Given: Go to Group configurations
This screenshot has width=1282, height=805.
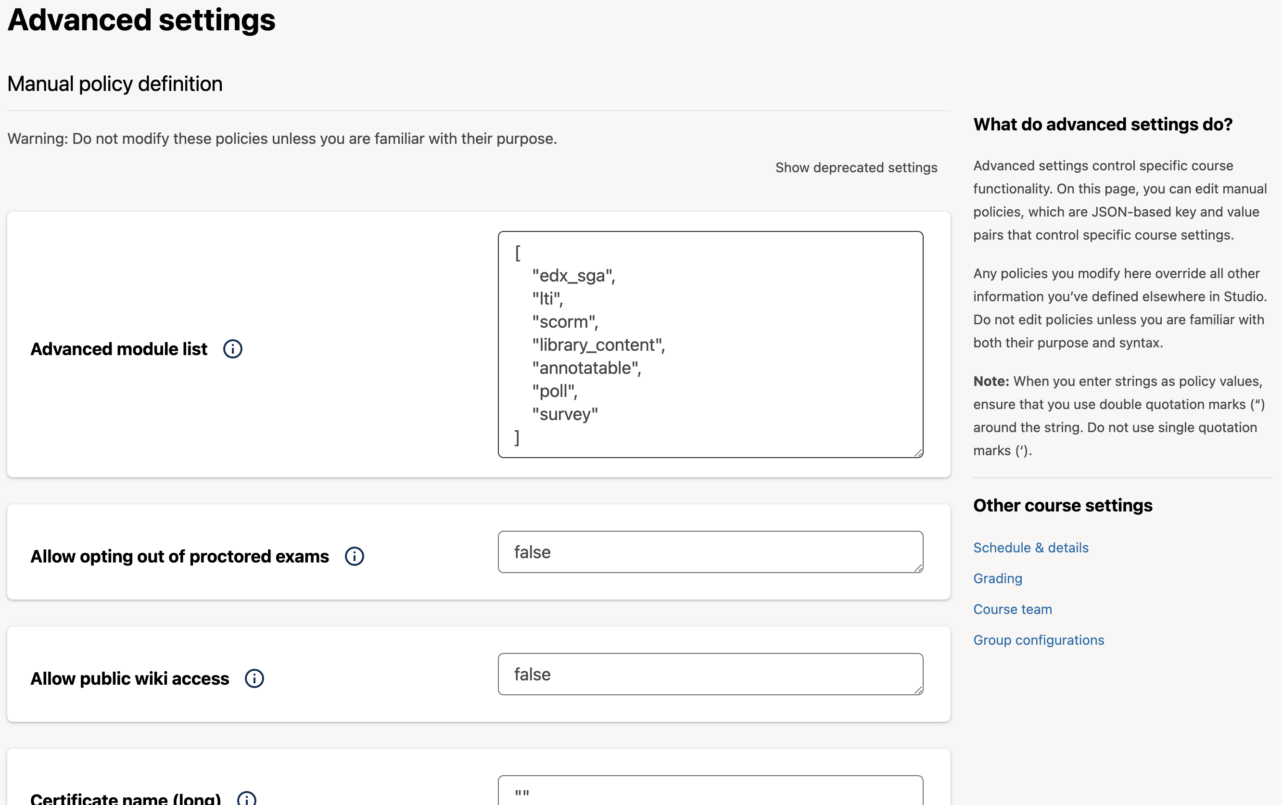Looking at the screenshot, I should pyautogui.click(x=1039, y=639).
